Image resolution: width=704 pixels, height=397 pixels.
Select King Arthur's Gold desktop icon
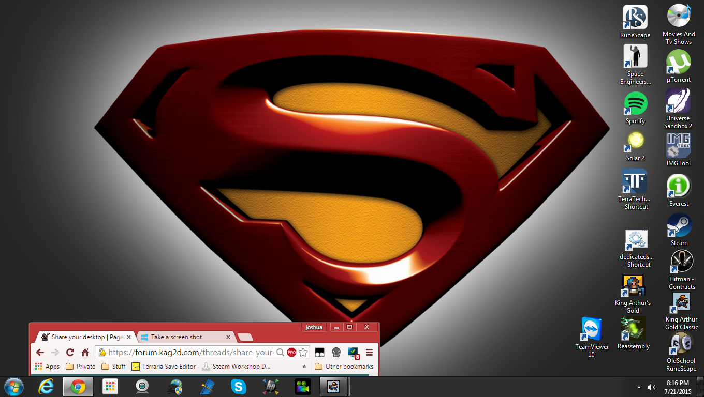coord(633,294)
